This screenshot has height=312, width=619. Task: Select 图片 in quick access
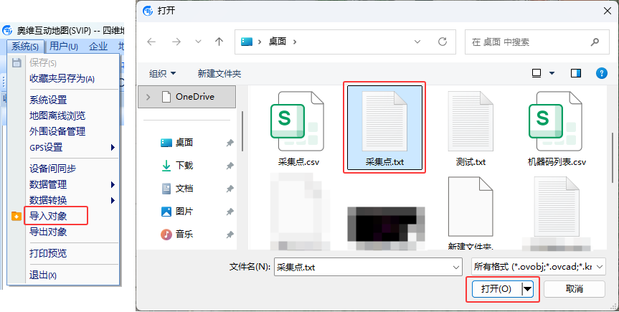coord(184,212)
